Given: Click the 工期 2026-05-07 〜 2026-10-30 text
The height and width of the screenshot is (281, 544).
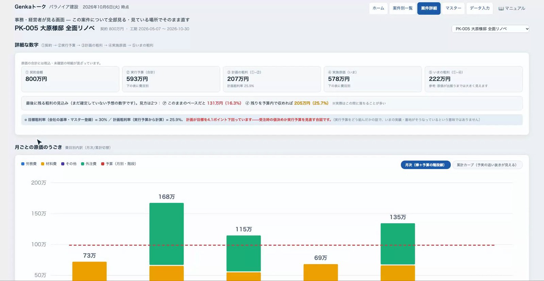Looking at the screenshot, I should click(159, 29).
